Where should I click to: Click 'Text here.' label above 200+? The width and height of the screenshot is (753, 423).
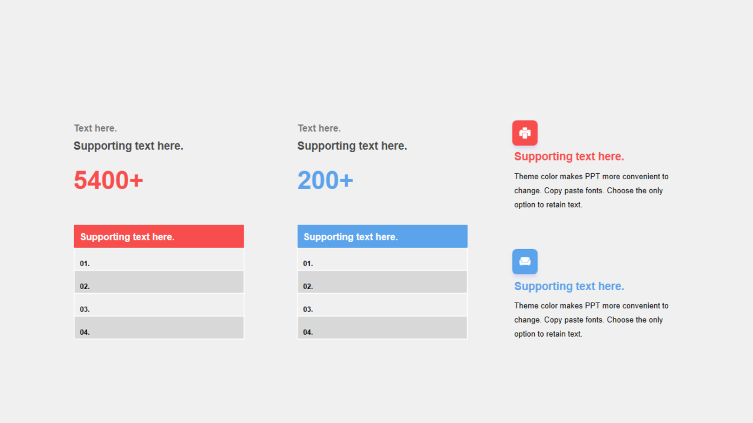[x=319, y=128]
